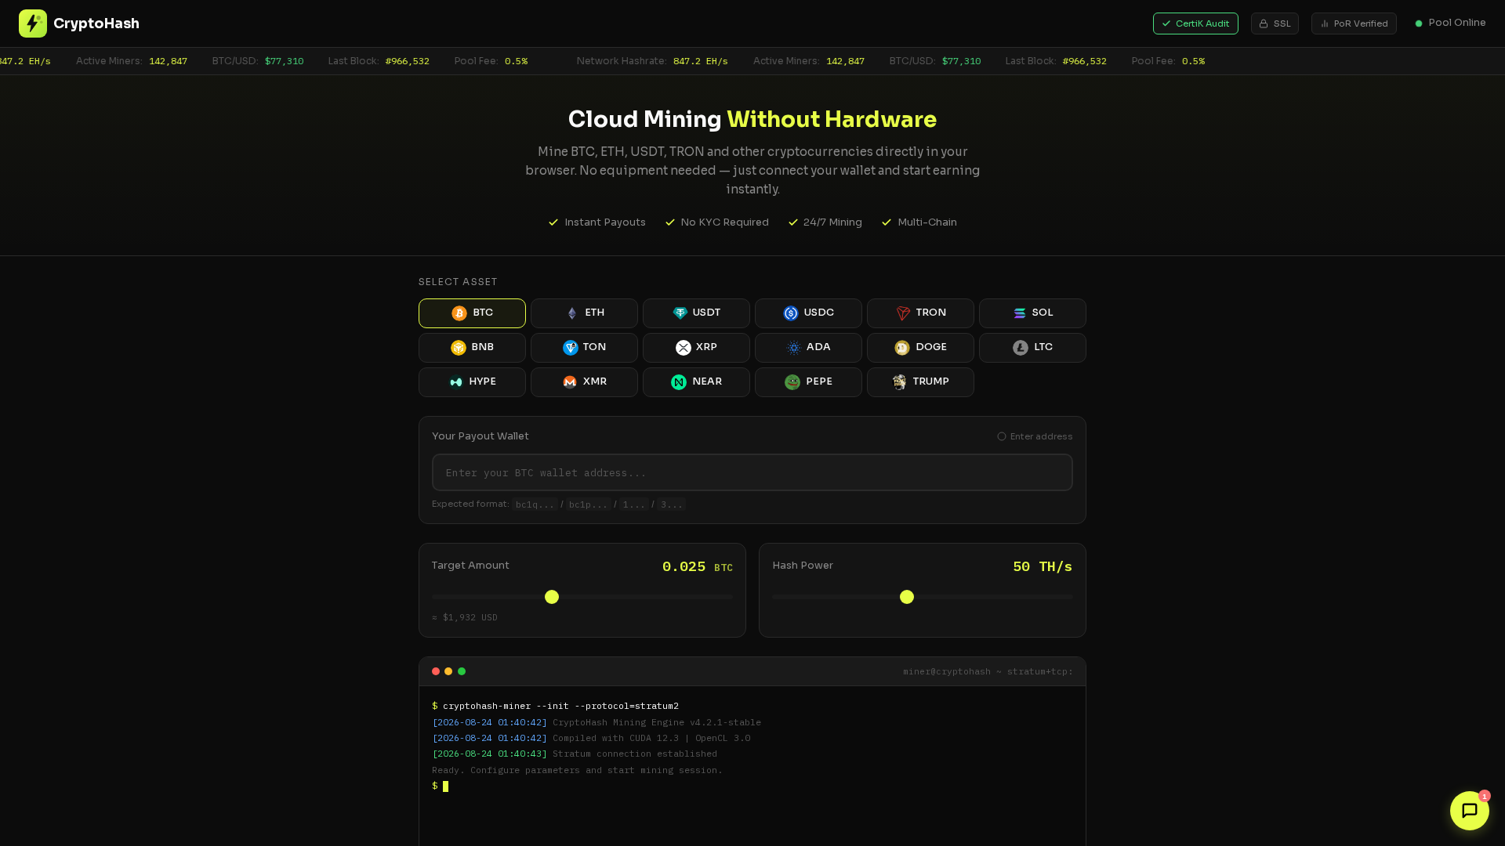This screenshot has height=846, width=1505.
Task: Click the white XRP coin icon
Action: click(x=683, y=348)
